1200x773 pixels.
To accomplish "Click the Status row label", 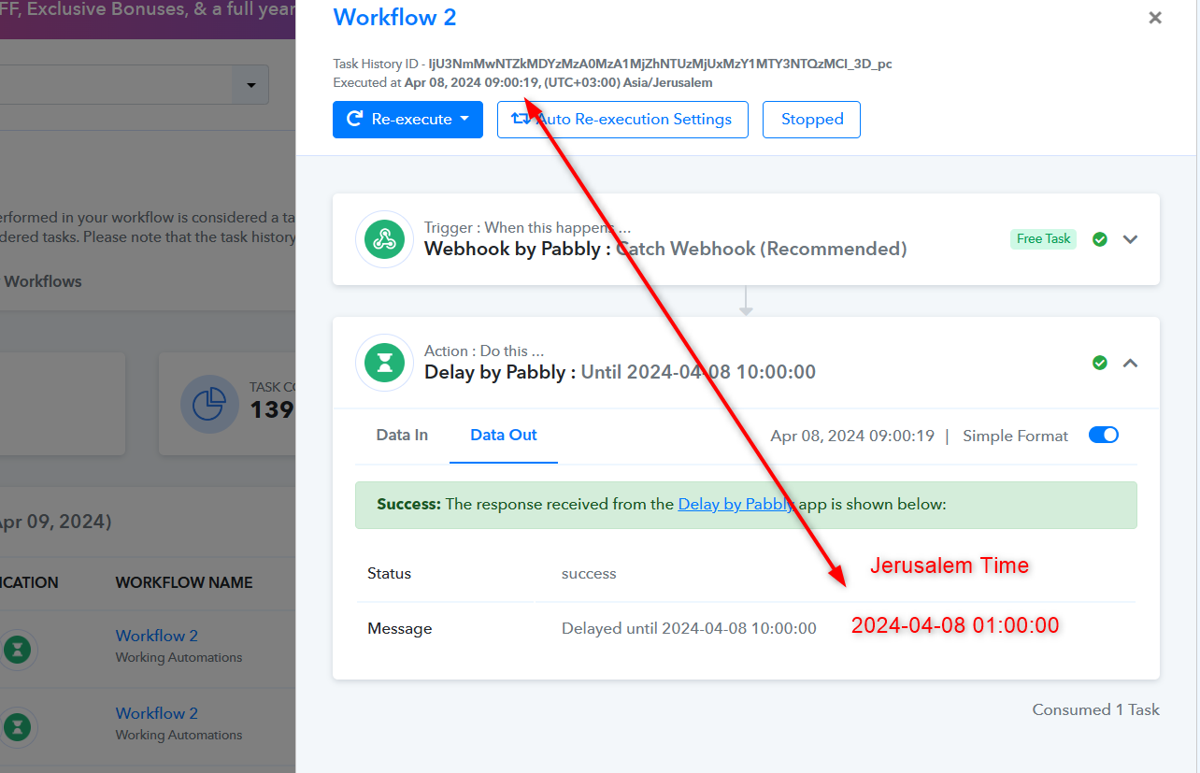I will pyautogui.click(x=389, y=574).
